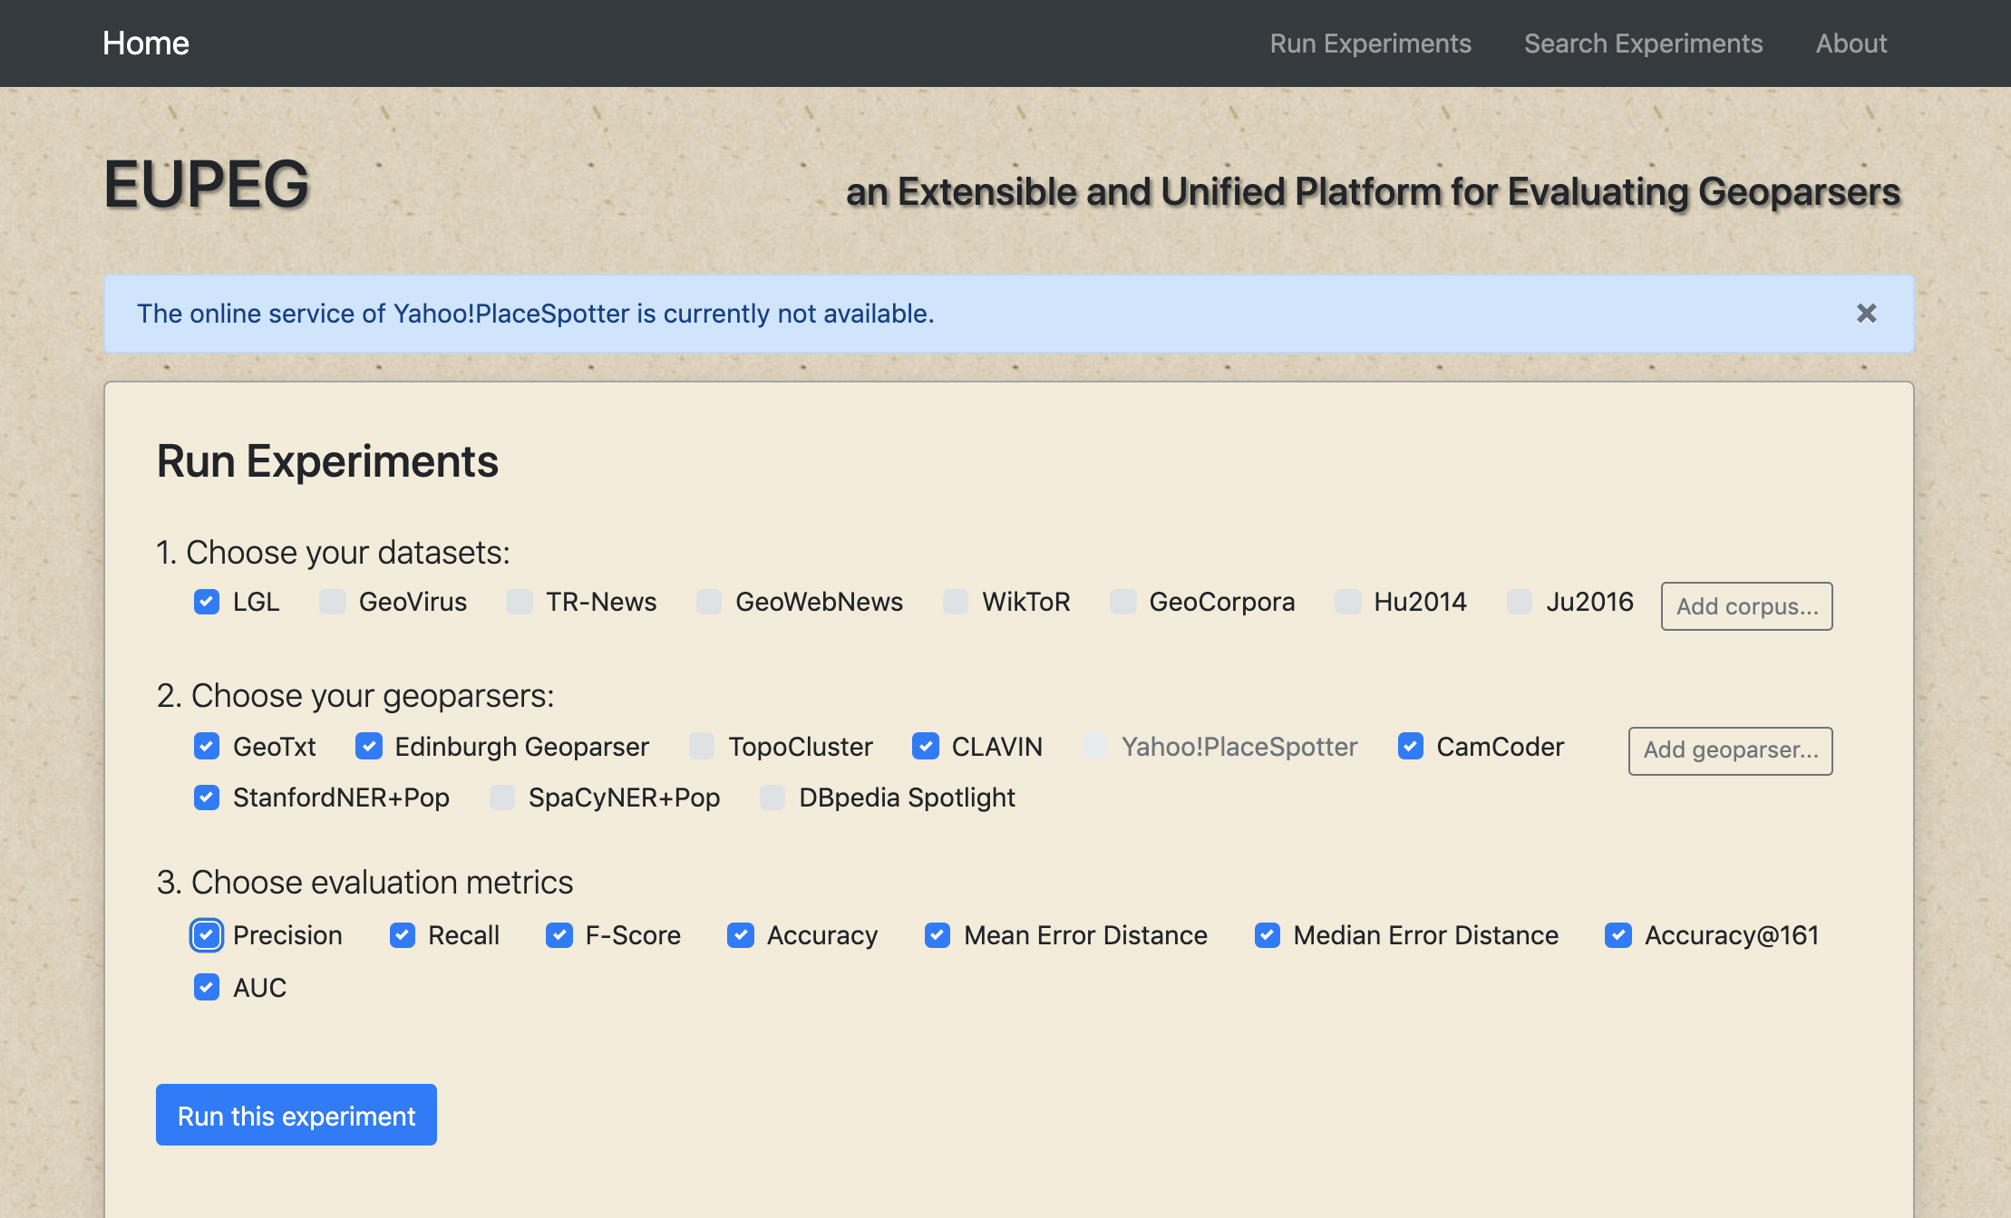This screenshot has width=2011, height=1218.
Task: Disable the Edinburgh Geoparser checkbox
Action: pyautogui.click(x=369, y=747)
